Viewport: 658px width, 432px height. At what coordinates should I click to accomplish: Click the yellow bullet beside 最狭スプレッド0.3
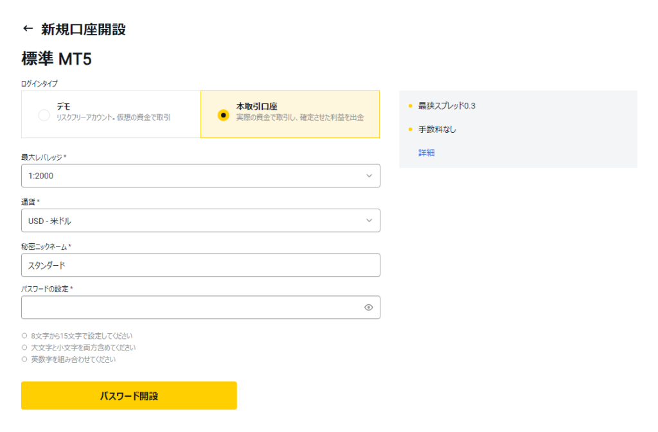[411, 106]
